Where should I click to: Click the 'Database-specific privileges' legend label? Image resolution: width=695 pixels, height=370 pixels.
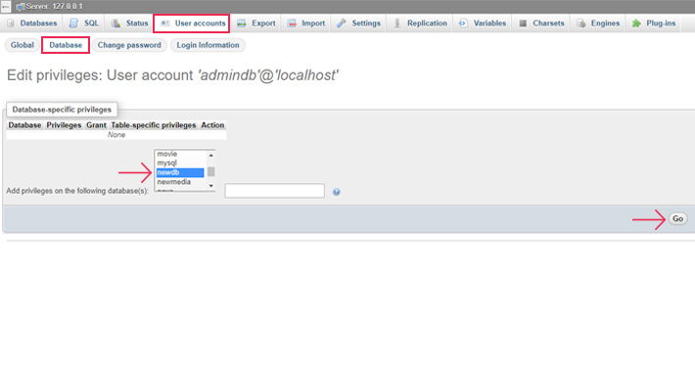62,110
